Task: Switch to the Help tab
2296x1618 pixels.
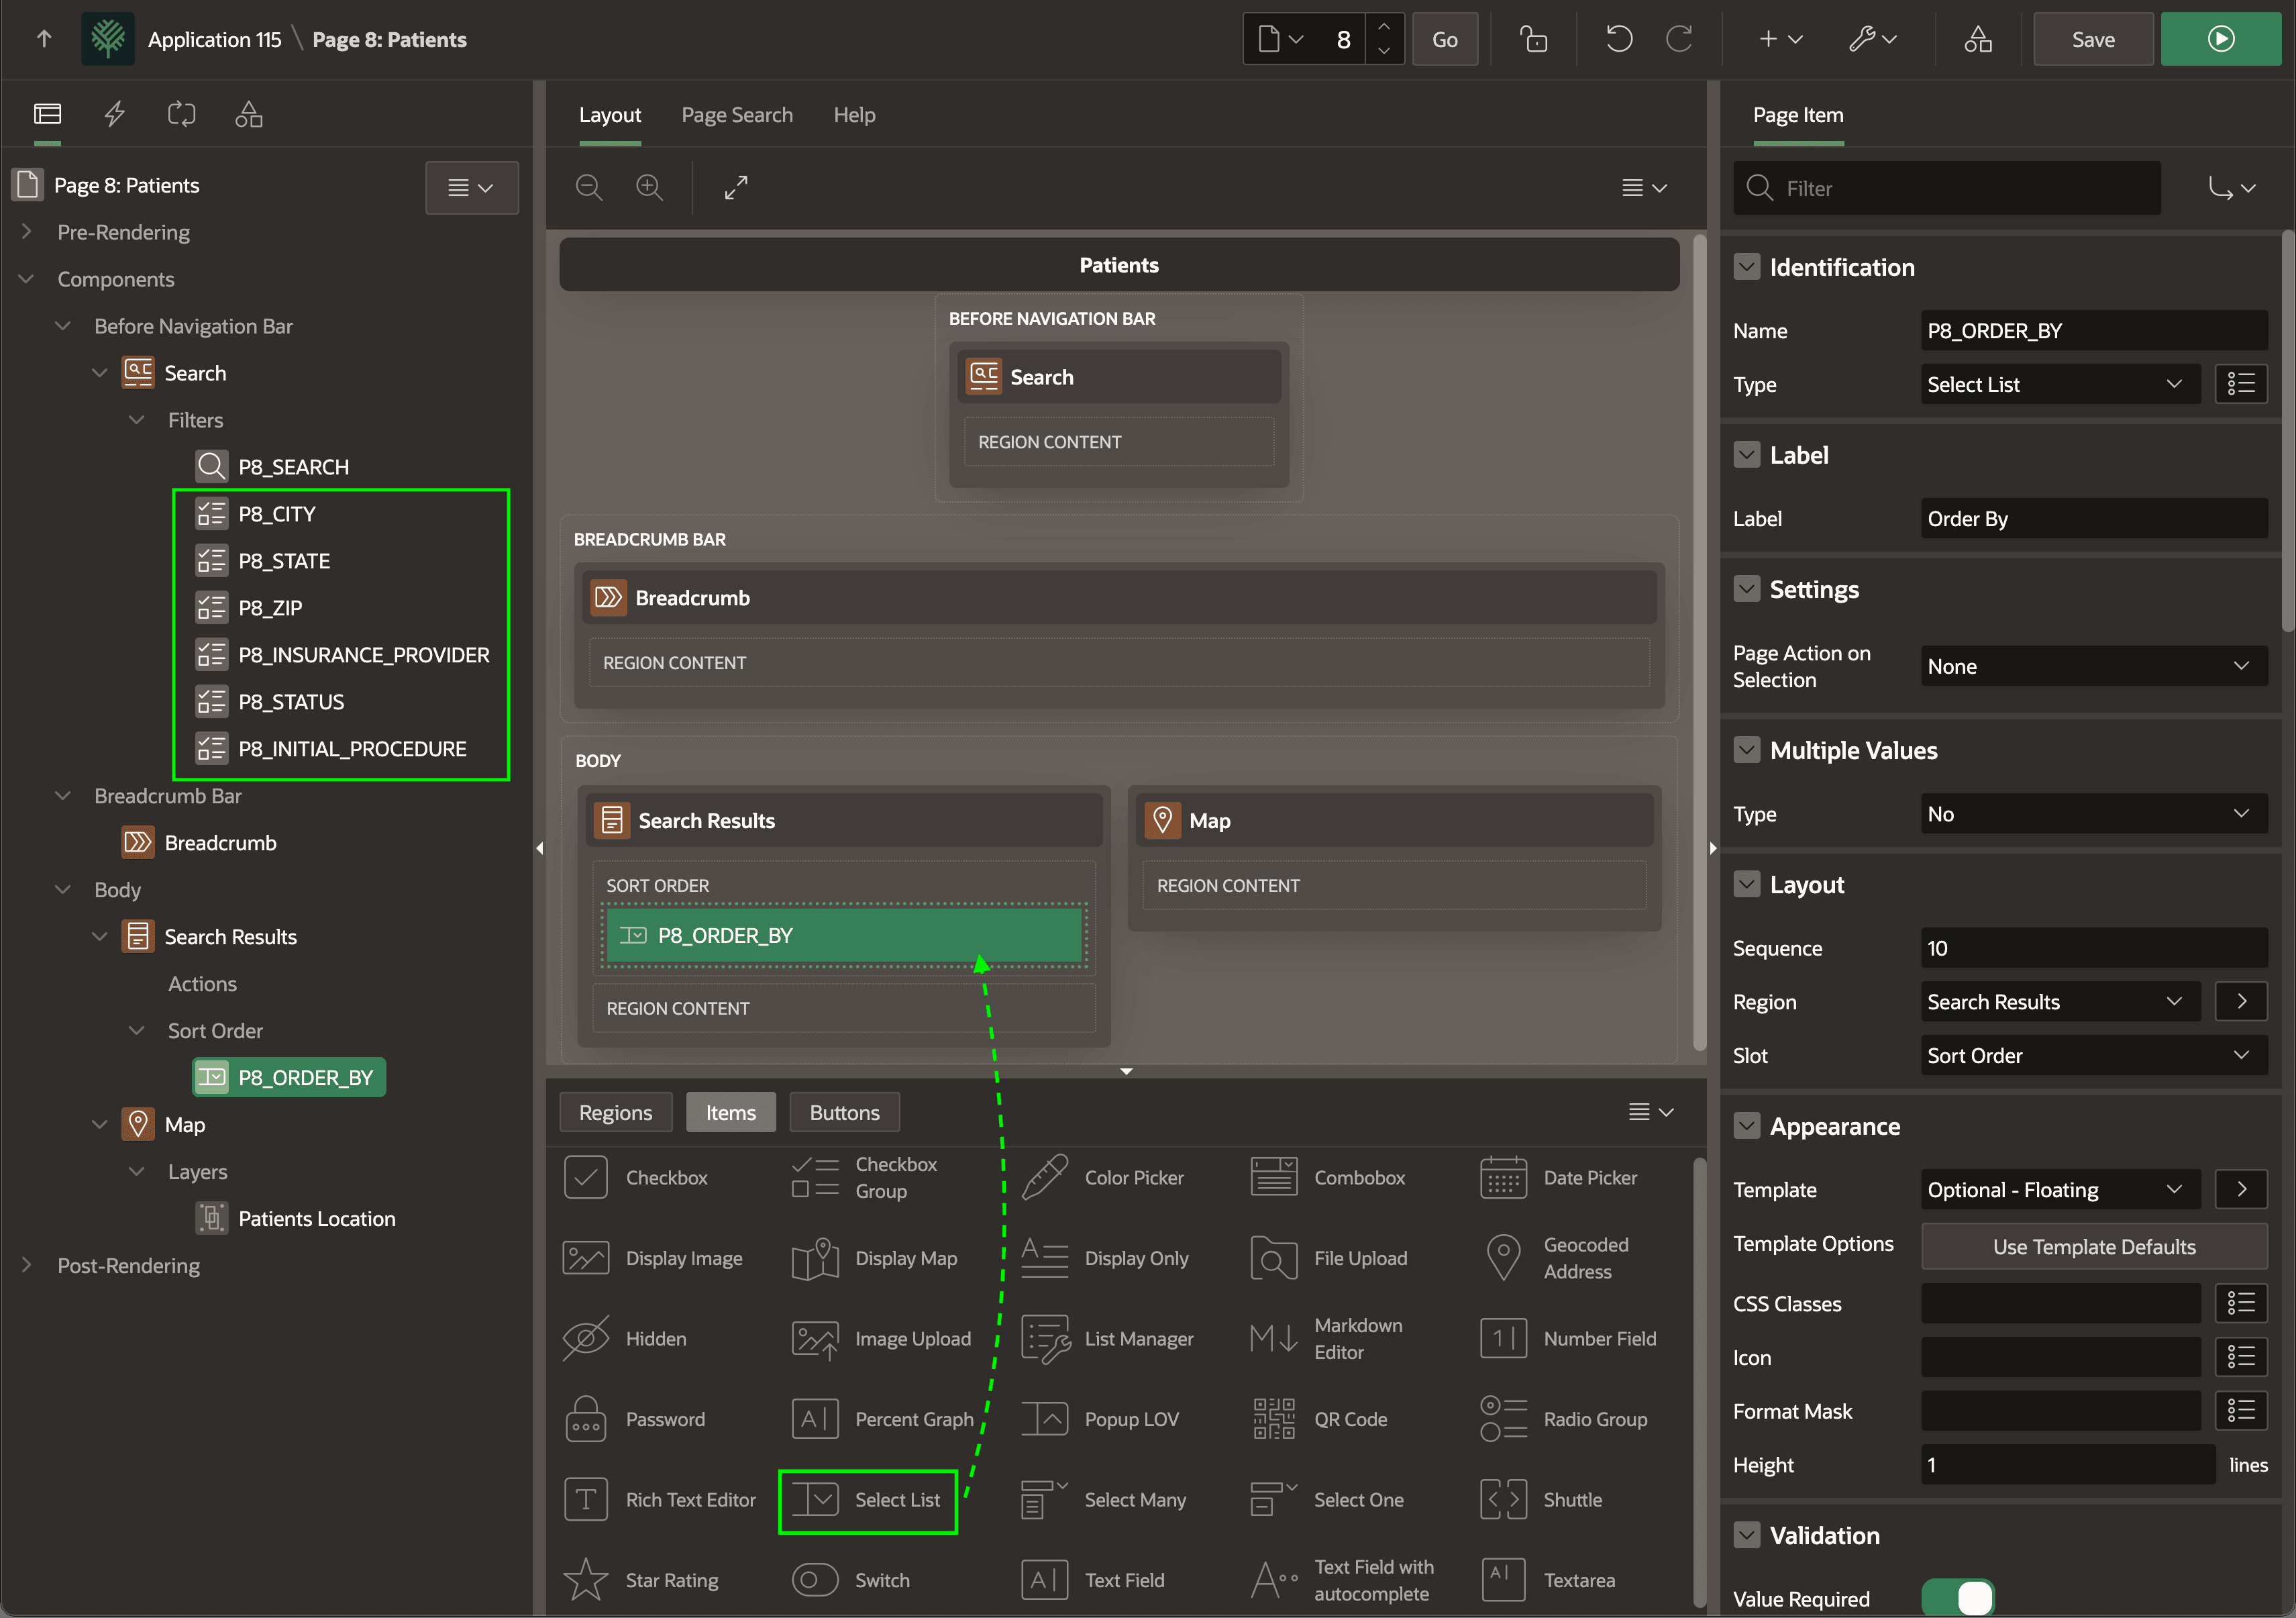Action: click(x=854, y=115)
